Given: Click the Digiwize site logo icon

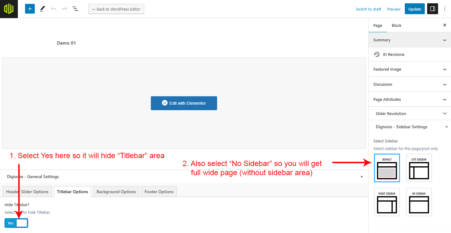Looking at the screenshot, I should point(9,9).
